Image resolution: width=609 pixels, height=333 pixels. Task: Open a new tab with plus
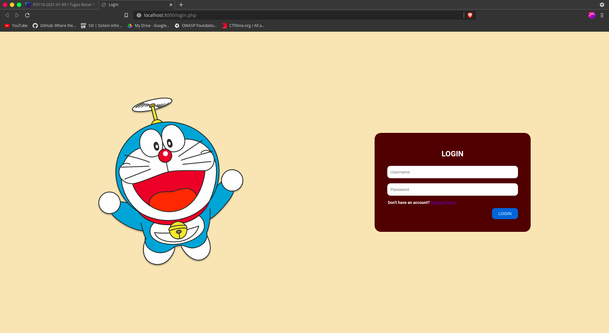[x=181, y=5]
